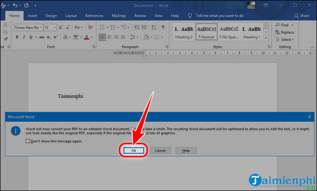Click the Decrease Indent icon
Viewport: 317px width, 191px height.
coord(137,27)
